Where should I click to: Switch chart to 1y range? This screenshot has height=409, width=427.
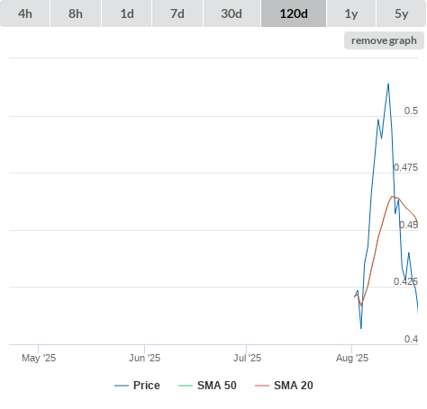point(351,13)
